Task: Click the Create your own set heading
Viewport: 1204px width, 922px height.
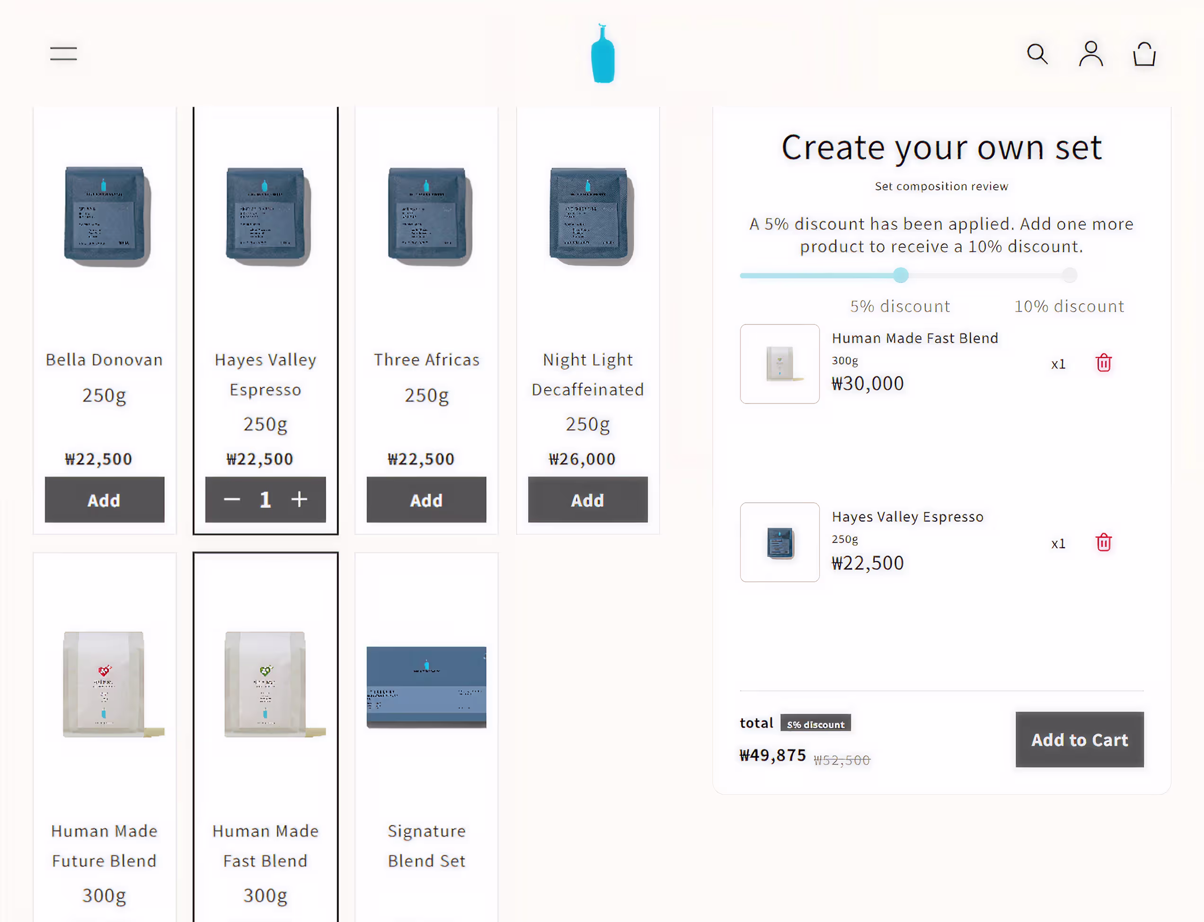Action: pos(941,147)
